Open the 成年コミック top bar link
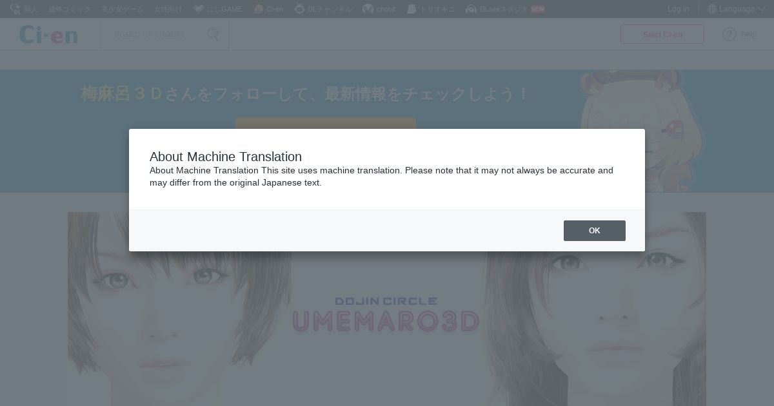Viewport: 774px width, 406px height. (70, 9)
